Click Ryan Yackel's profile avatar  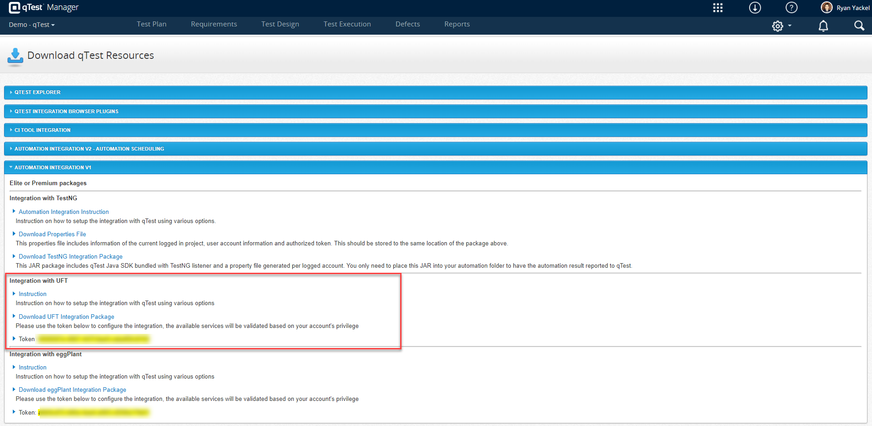click(x=826, y=7)
